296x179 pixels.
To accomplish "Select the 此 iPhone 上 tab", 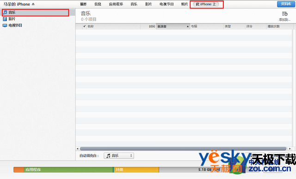I will pyautogui.click(x=206, y=4).
